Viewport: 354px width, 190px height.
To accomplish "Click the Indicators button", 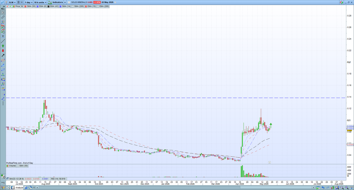I will click(56, 2).
